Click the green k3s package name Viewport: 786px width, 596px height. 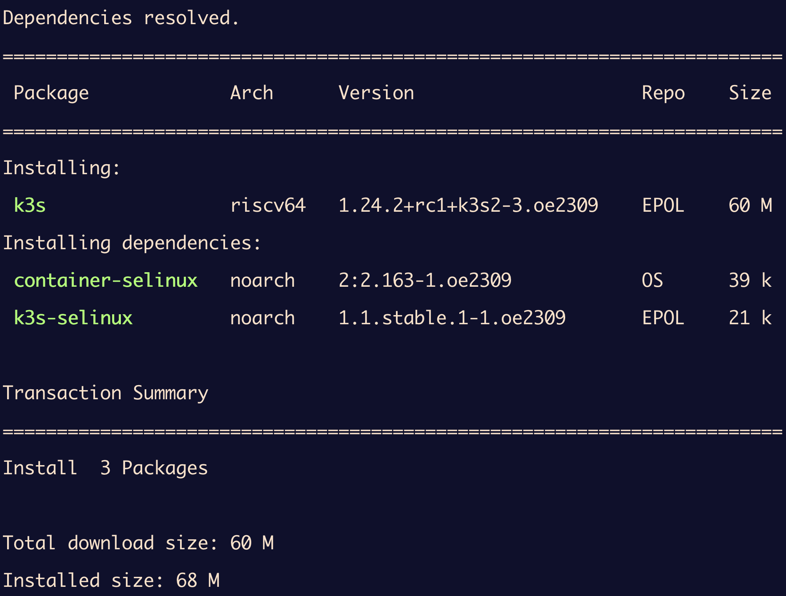coord(30,205)
